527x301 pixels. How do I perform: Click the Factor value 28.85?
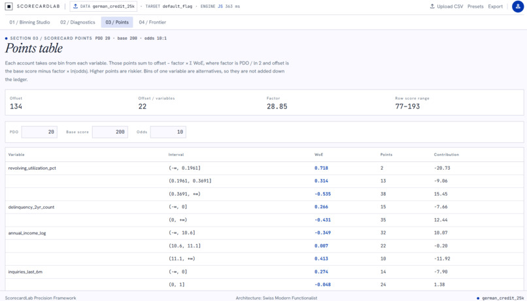277,106
